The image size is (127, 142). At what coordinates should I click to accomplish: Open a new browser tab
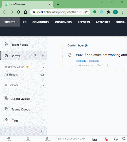[x=58, y=5]
